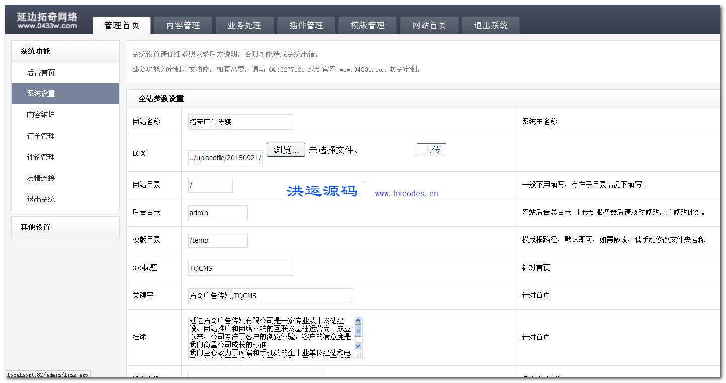Image resolution: width=726 pixels, height=383 pixels.
Task: Select 系统设置 in the sidebar
Action: click(x=65, y=94)
